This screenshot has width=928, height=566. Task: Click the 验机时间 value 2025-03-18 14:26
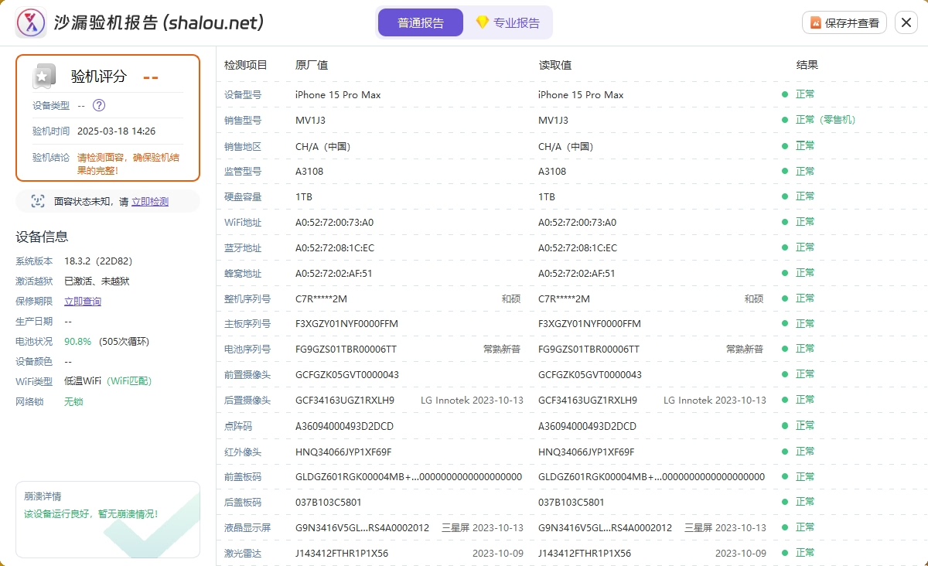[116, 131]
